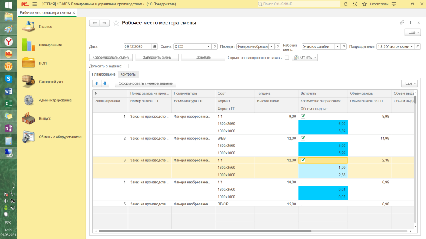Uncheck Включить for row 2

coord(303,138)
